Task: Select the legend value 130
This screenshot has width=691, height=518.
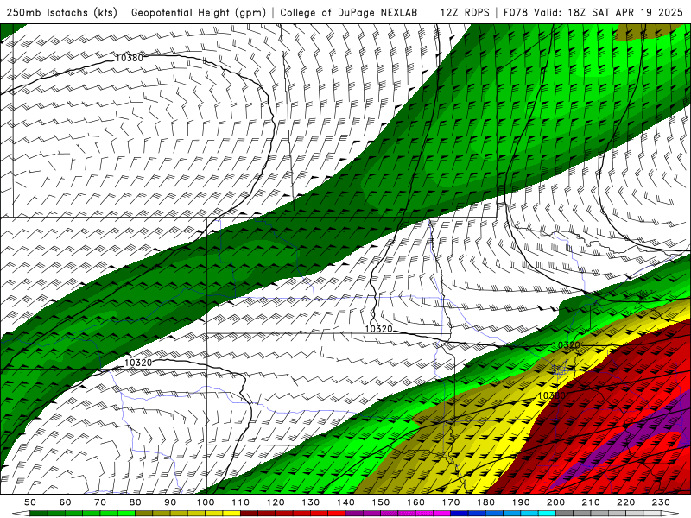Action: point(311,502)
